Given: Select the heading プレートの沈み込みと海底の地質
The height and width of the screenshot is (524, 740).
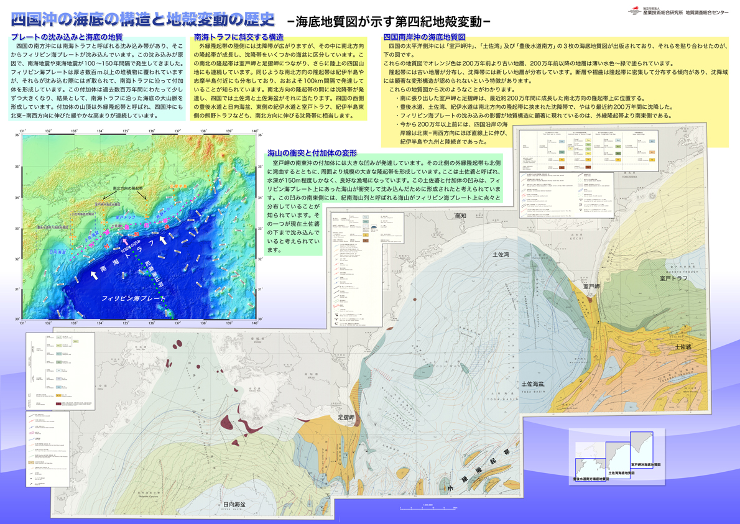Looking at the screenshot, I should coord(67,37).
